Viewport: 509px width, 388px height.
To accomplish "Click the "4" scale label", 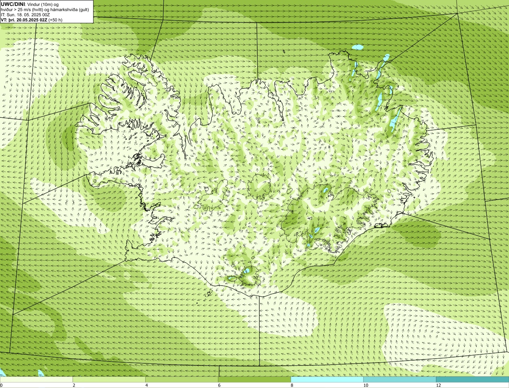I will 147,386.
